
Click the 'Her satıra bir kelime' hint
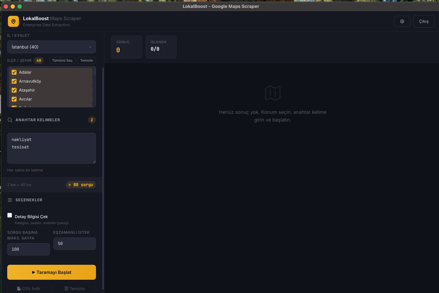coord(25,170)
